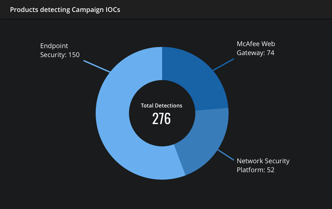Click the word 'Endpoint' in chart label
Viewport: 332px width, 209px height.
(54, 46)
